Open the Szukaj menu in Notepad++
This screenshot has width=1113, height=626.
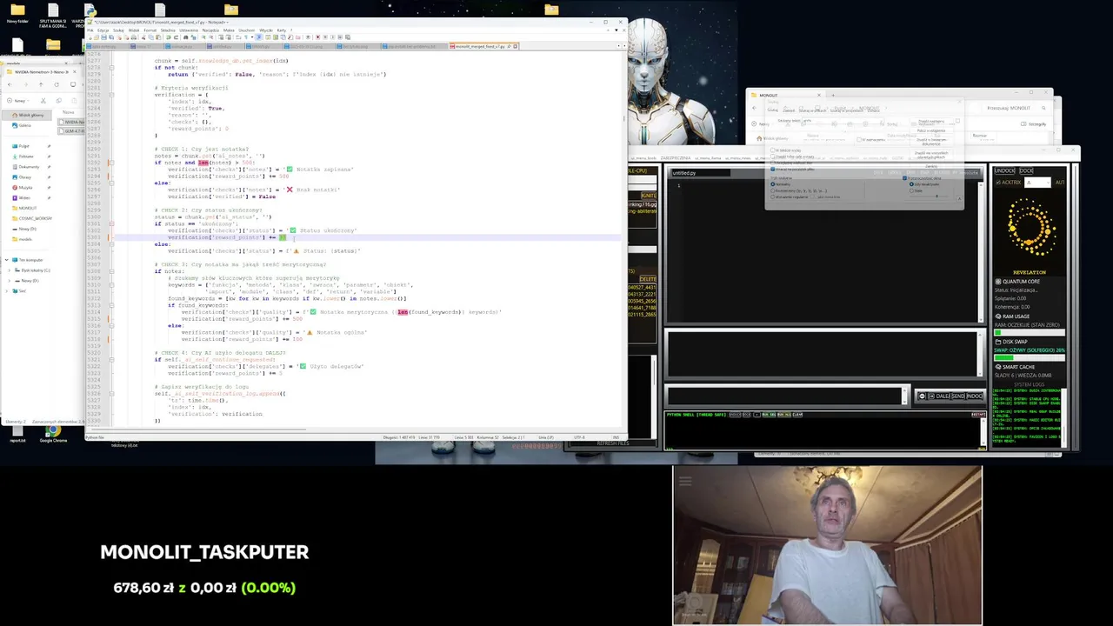pos(118,30)
